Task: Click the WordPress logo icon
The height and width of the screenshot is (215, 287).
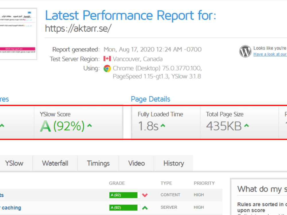Action: 245,51
